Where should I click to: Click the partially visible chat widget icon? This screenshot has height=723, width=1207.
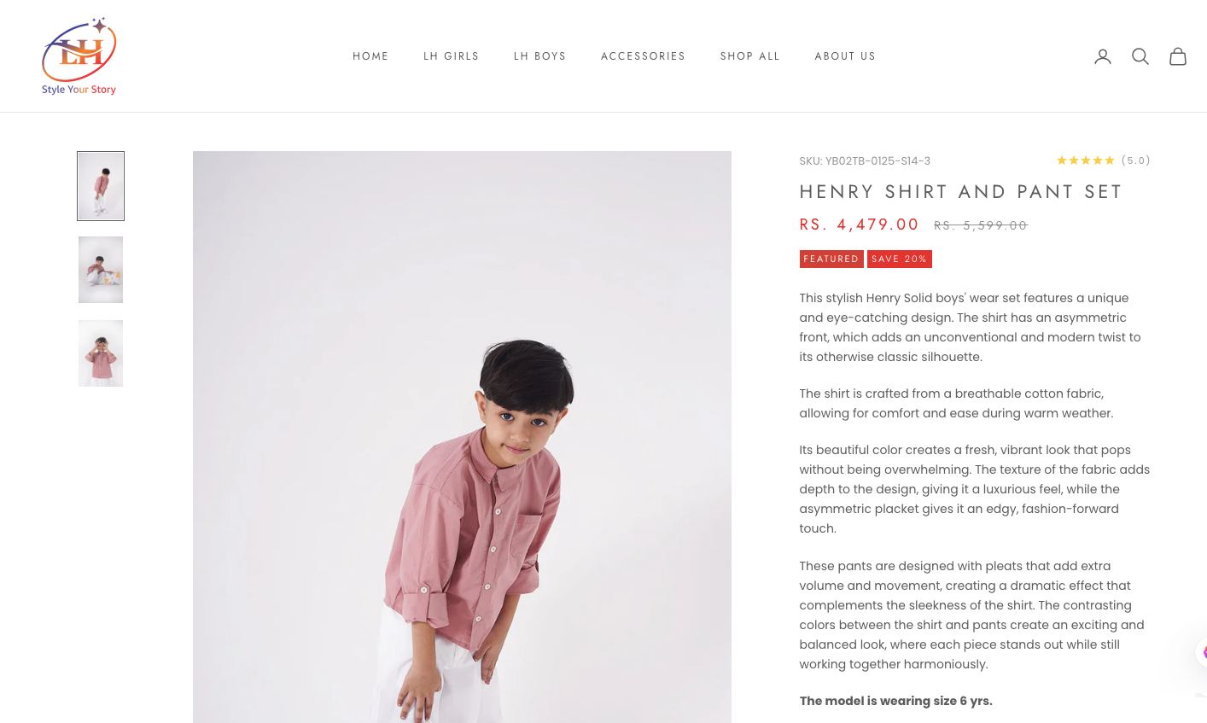click(x=1201, y=652)
